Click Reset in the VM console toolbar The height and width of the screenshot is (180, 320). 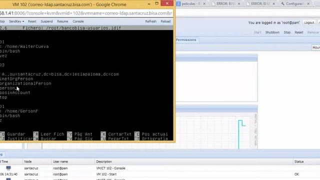(32, 21)
